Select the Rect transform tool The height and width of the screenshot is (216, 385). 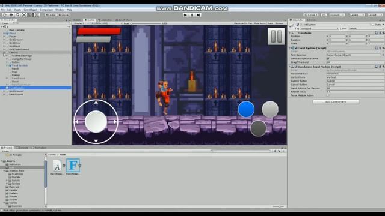point(31,15)
